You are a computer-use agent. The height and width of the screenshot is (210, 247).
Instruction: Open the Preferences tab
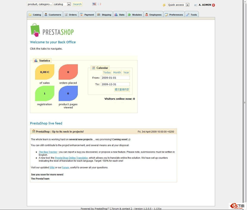(174, 14)
